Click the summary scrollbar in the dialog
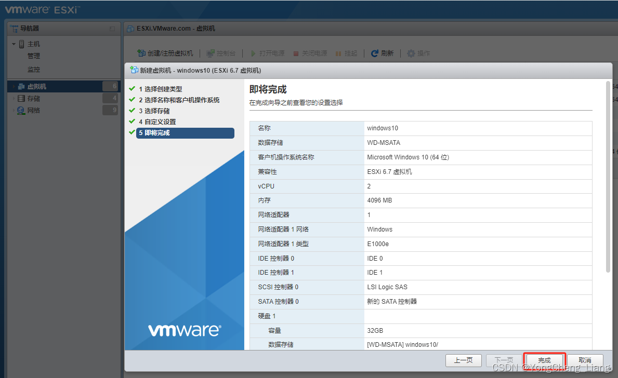Image resolution: width=618 pixels, height=378 pixels. (x=608, y=177)
